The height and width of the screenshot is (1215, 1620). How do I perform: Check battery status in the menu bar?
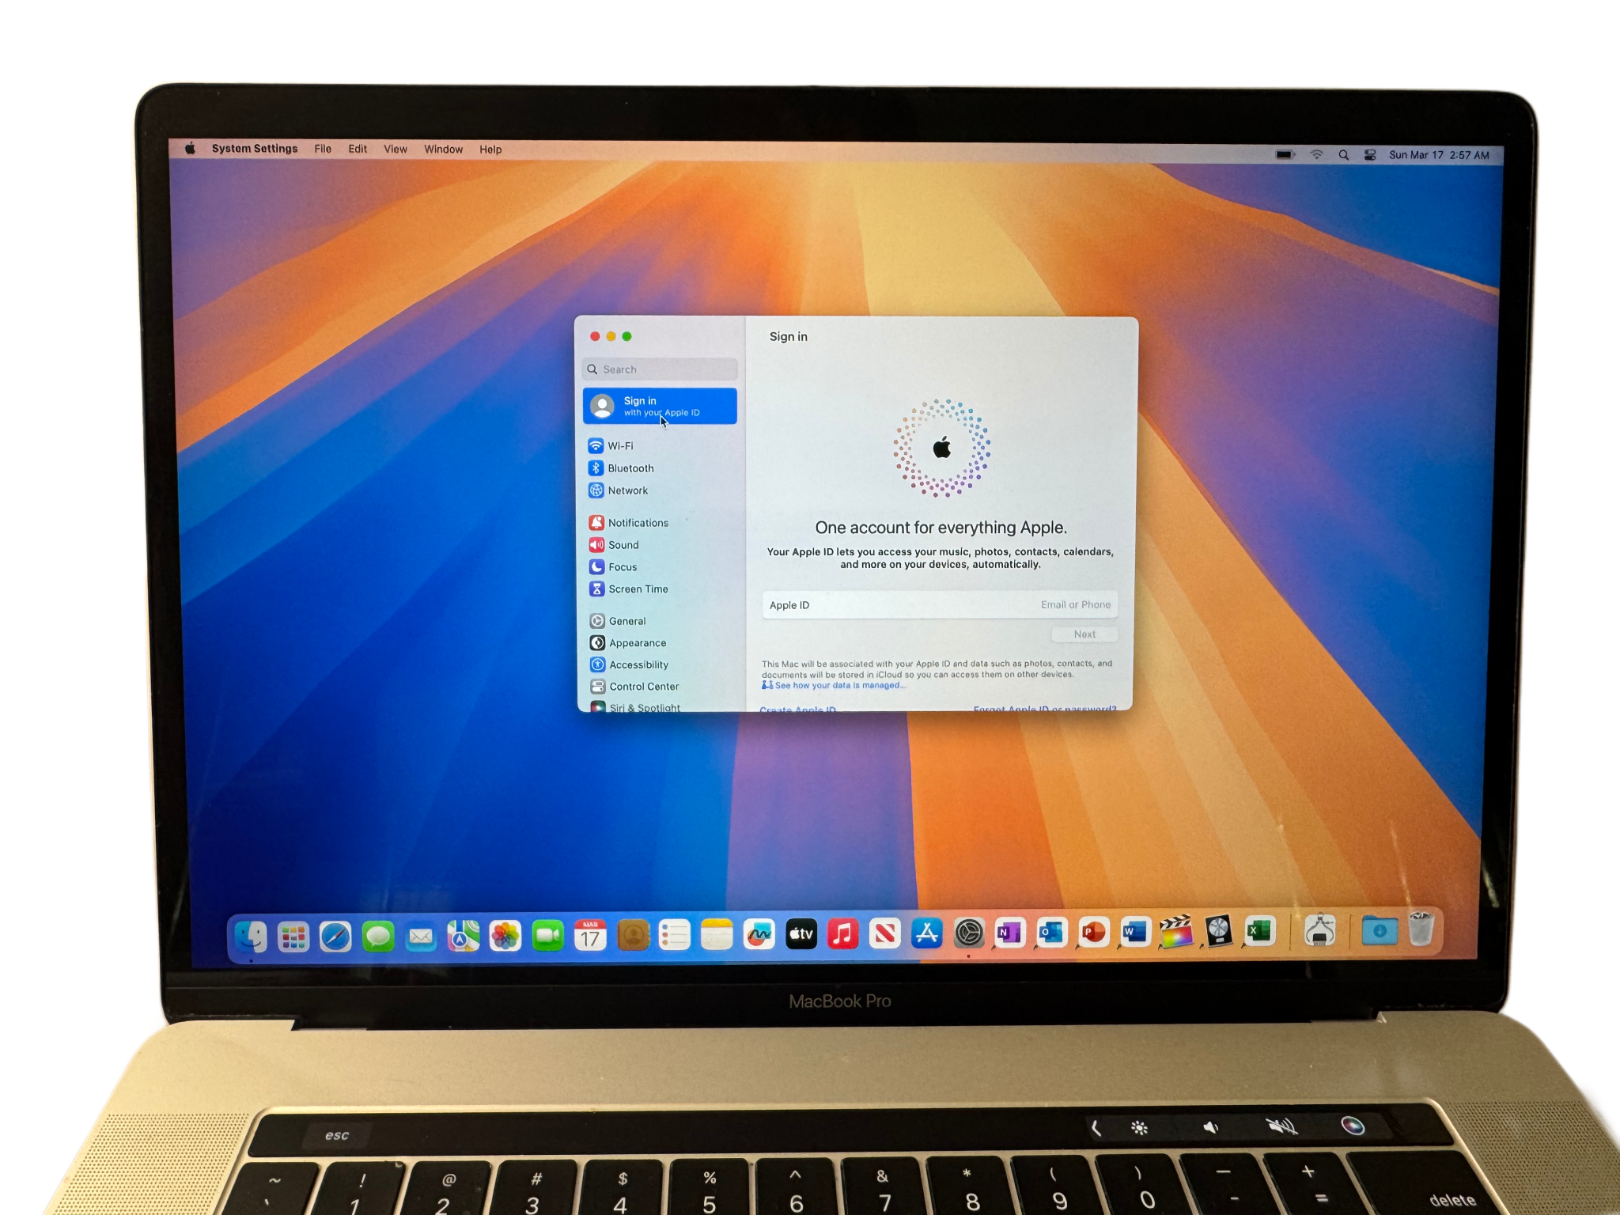1285,154
